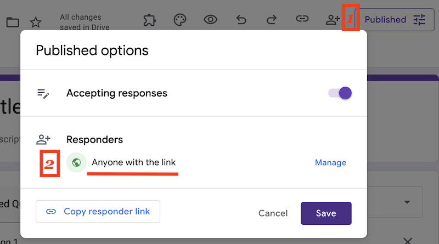Star this form
439x244 pixels.
[36, 22]
